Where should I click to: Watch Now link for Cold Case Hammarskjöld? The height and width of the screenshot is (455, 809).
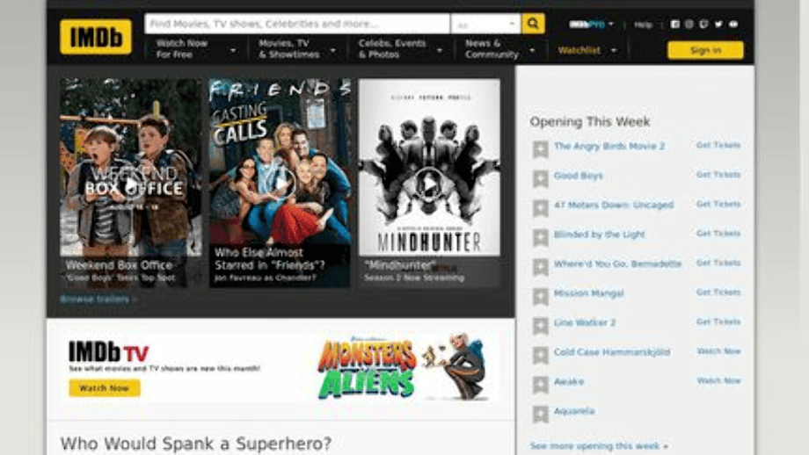tap(718, 350)
